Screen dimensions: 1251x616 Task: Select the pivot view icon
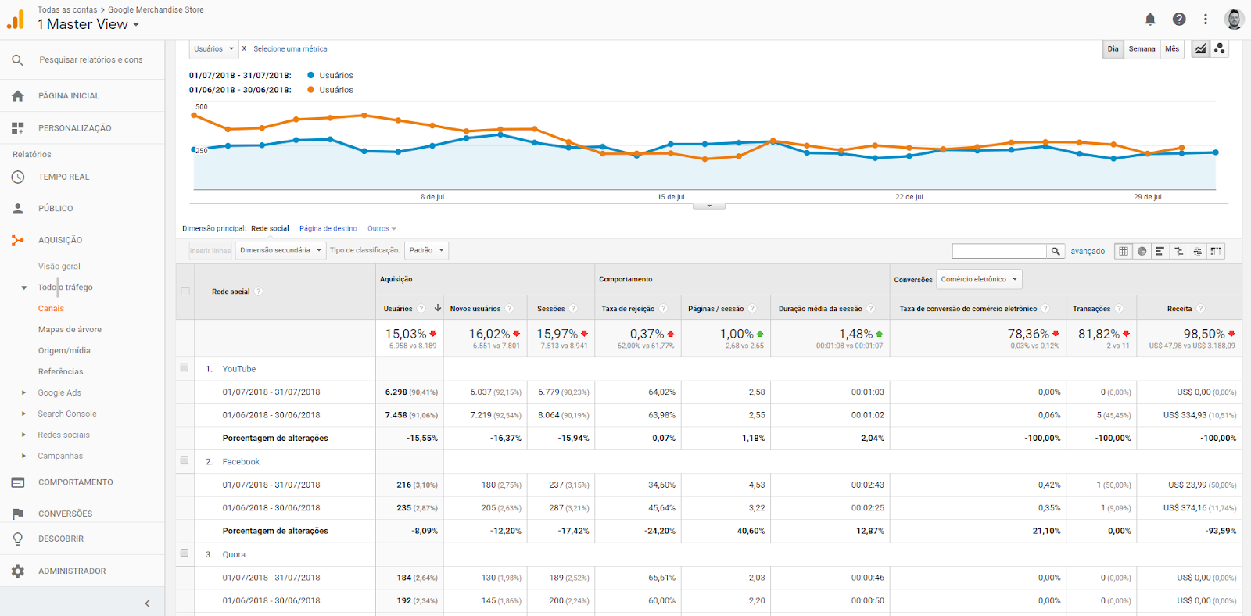1216,251
